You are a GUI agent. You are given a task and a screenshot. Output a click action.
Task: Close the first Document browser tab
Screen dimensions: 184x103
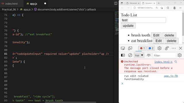[x=139, y=3]
